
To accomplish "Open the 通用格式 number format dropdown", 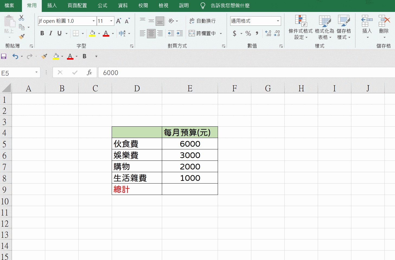I will coord(255,21).
